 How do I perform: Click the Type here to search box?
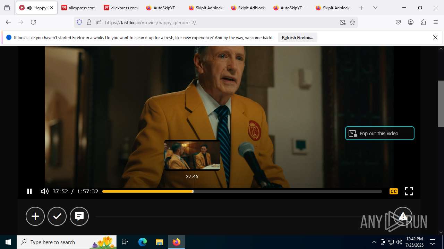coord(67,242)
